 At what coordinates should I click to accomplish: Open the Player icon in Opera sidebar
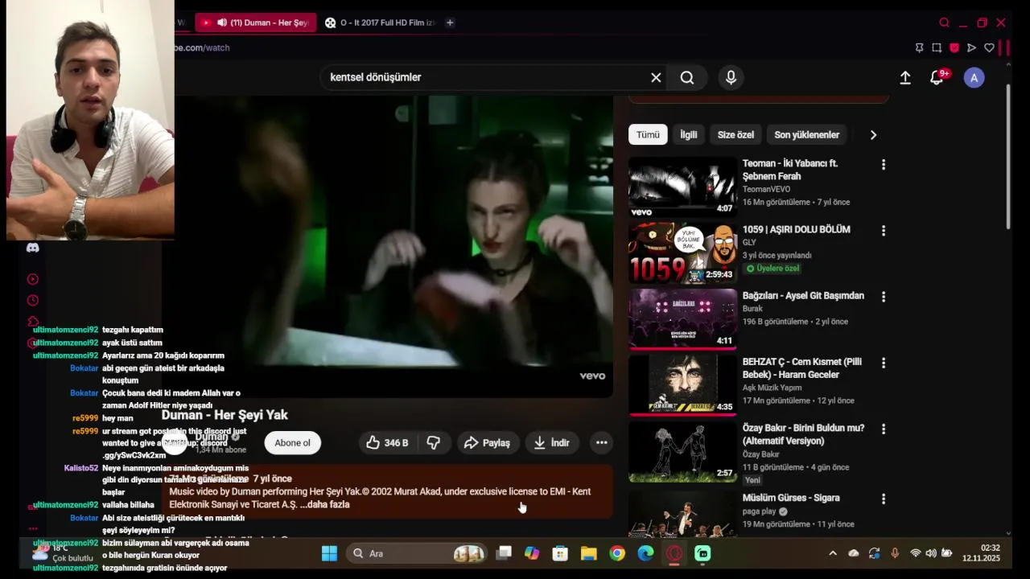[33, 279]
